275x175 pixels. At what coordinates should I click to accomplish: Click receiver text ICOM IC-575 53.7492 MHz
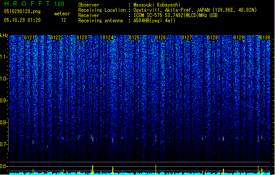pyautogui.click(x=175, y=15)
